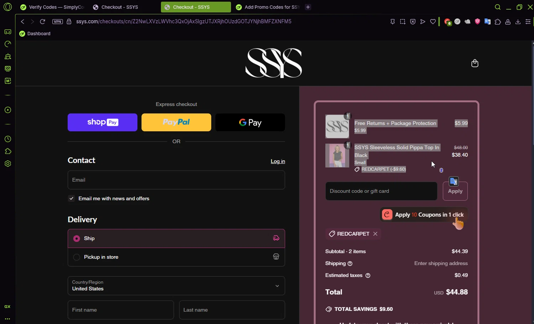This screenshot has height=324, width=534.
Task: Open the pink U shield extension
Action: 477,22
